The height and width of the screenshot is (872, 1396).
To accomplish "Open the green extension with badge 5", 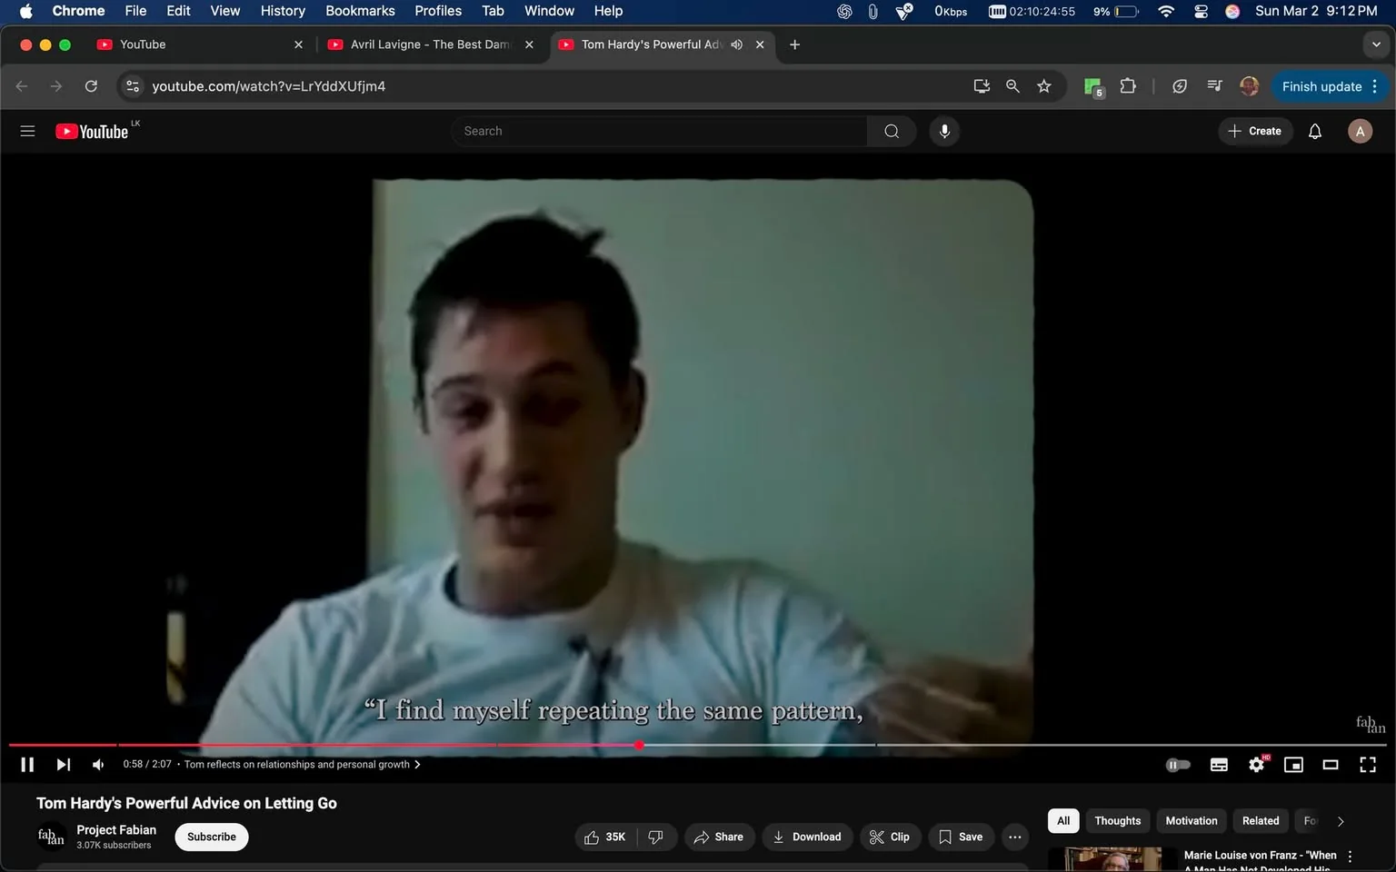I will coord(1093,86).
